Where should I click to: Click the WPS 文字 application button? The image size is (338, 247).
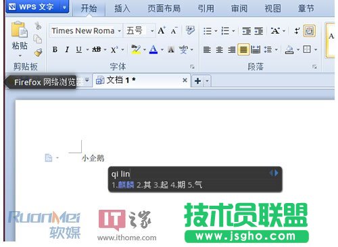click(33, 7)
